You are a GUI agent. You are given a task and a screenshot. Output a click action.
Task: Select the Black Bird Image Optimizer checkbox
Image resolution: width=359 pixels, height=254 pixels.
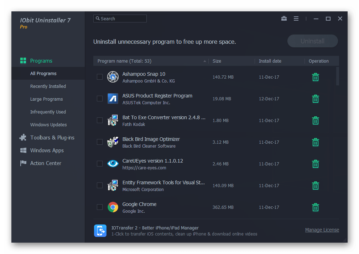click(x=100, y=142)
